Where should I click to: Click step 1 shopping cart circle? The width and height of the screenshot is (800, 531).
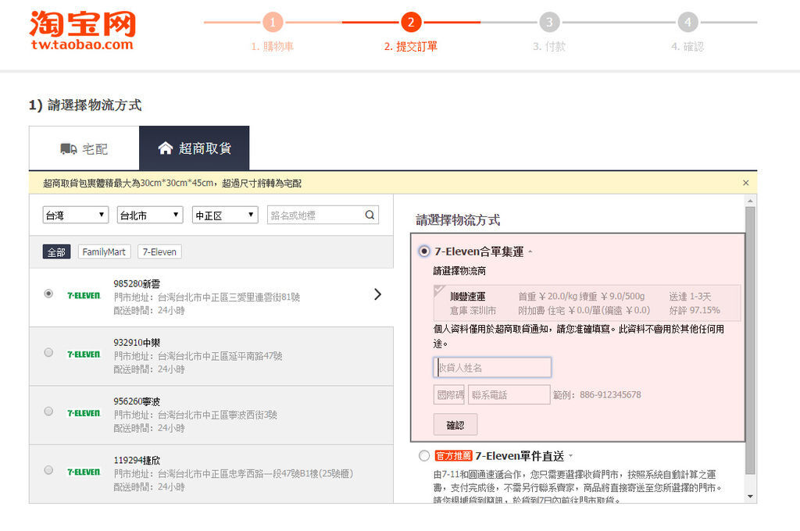(273, 23)
